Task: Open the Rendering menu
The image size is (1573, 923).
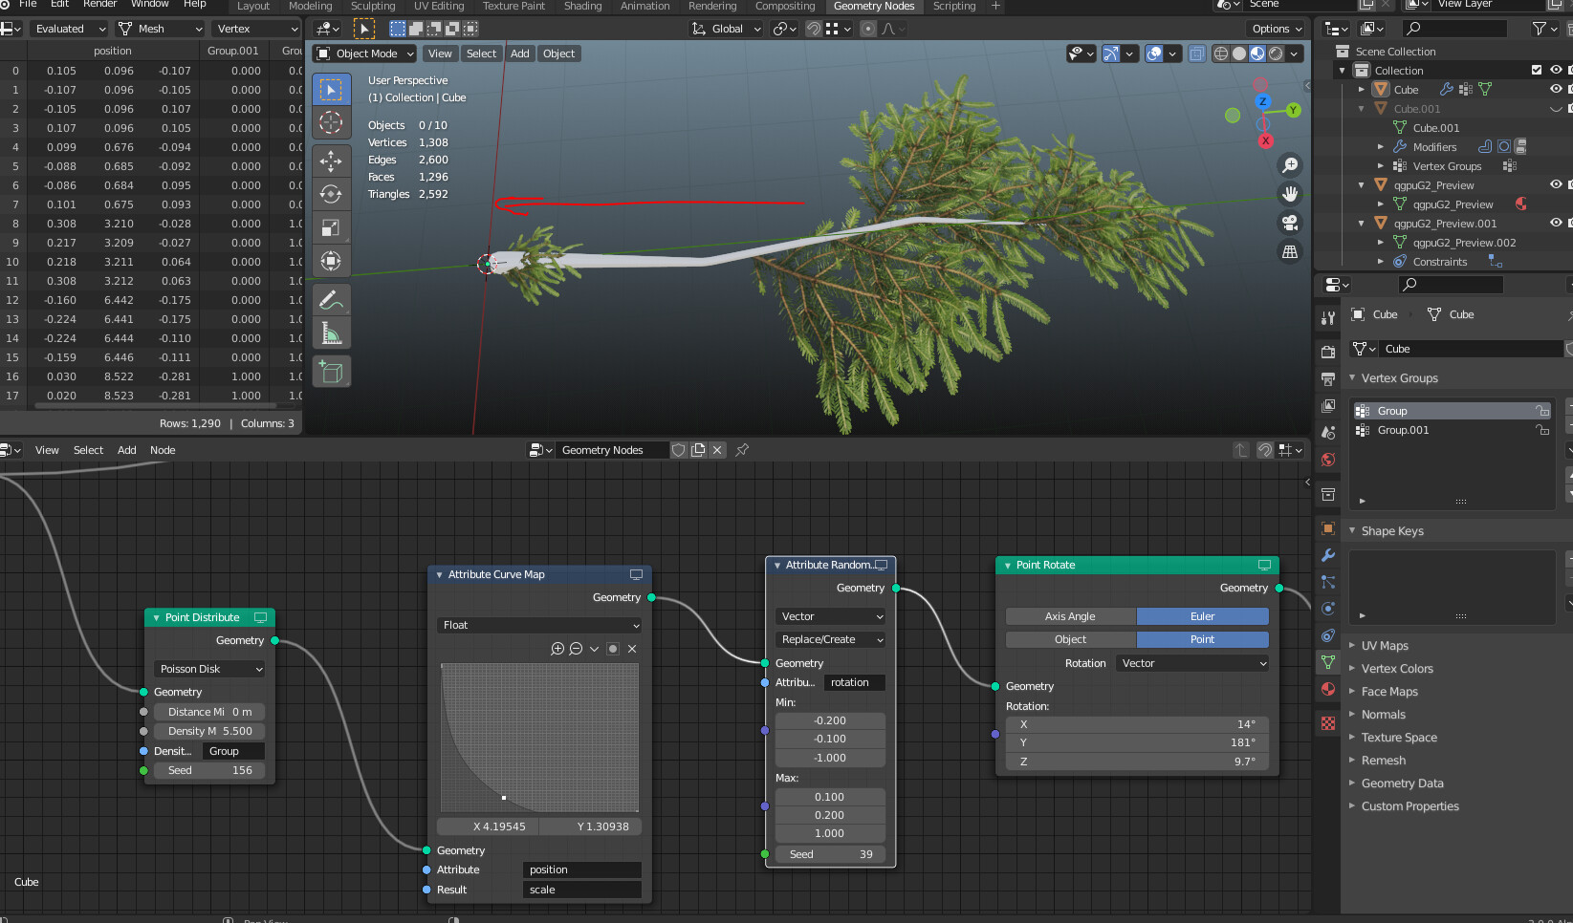Action: click(x=712, y=7)
